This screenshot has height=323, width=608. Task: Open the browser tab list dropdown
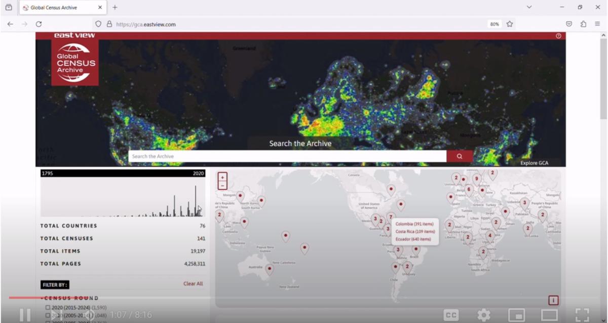coord(529,7)
